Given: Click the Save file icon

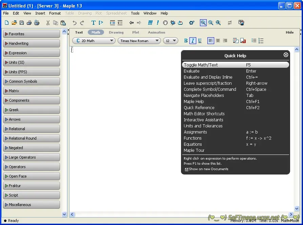Looking at the screenshot, I should 22,23.
